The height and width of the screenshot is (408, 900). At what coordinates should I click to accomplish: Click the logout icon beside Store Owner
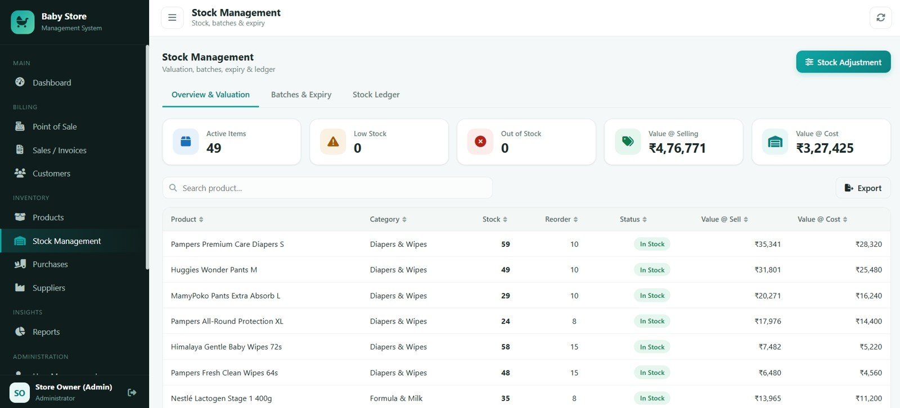(132, 392)
